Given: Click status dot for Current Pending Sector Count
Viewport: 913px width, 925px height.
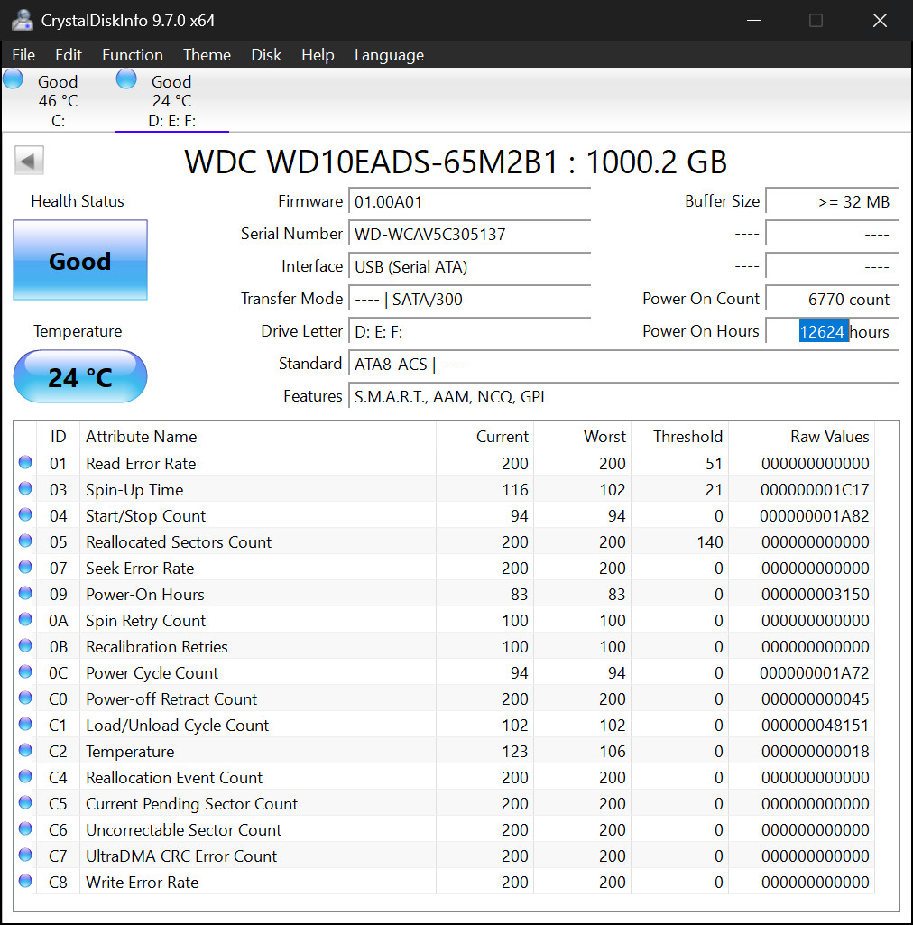Looking at the screenshot, I should pyautogui.click(x=25, y=801).
